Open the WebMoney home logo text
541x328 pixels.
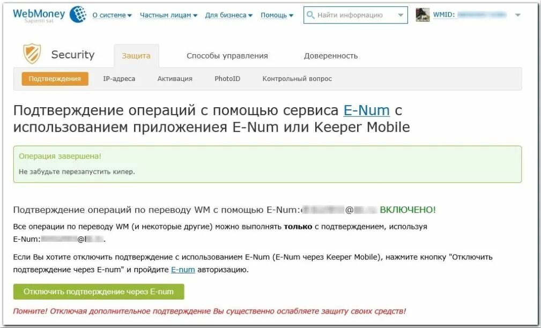pyautogui.click(x=39, y=14)
